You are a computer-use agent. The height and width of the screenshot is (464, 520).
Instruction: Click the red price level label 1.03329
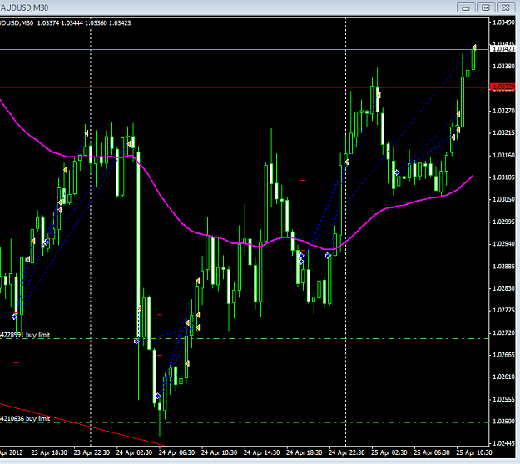coord(503,87)
